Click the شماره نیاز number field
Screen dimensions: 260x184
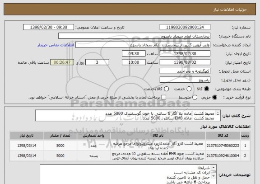tap(185, 27)
